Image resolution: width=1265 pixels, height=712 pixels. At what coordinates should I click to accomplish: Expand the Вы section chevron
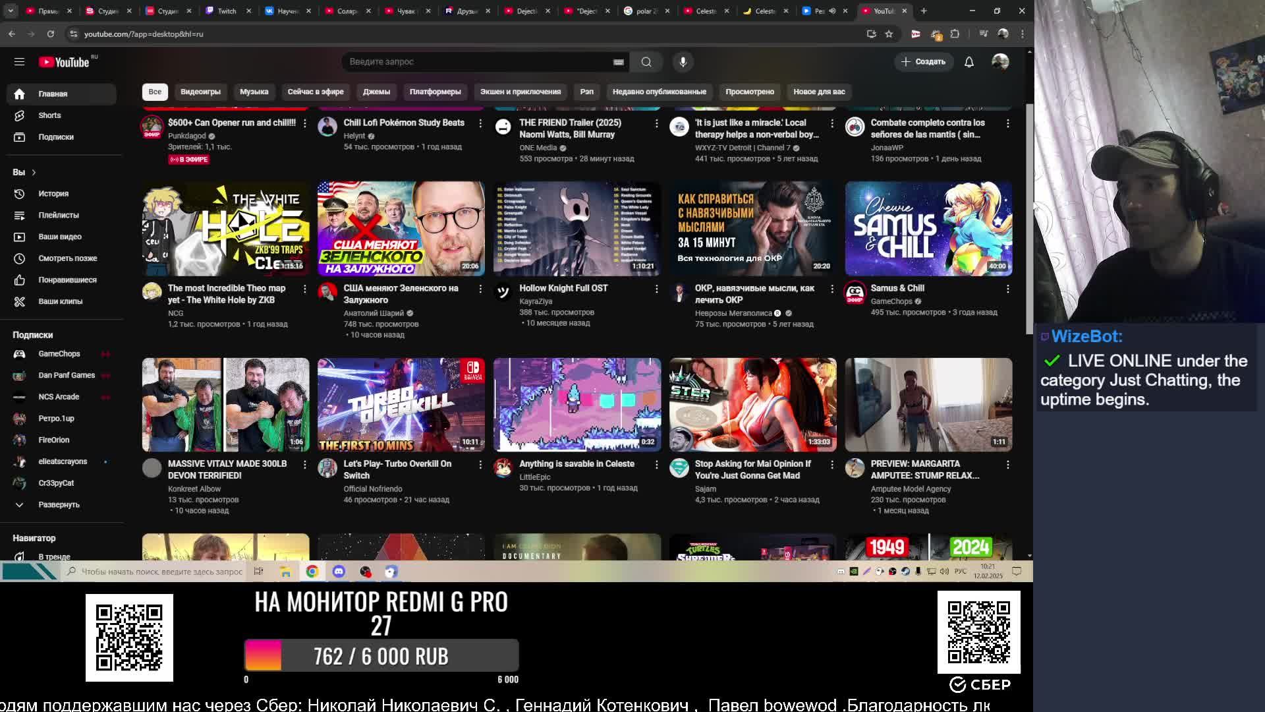coord(34,172)
